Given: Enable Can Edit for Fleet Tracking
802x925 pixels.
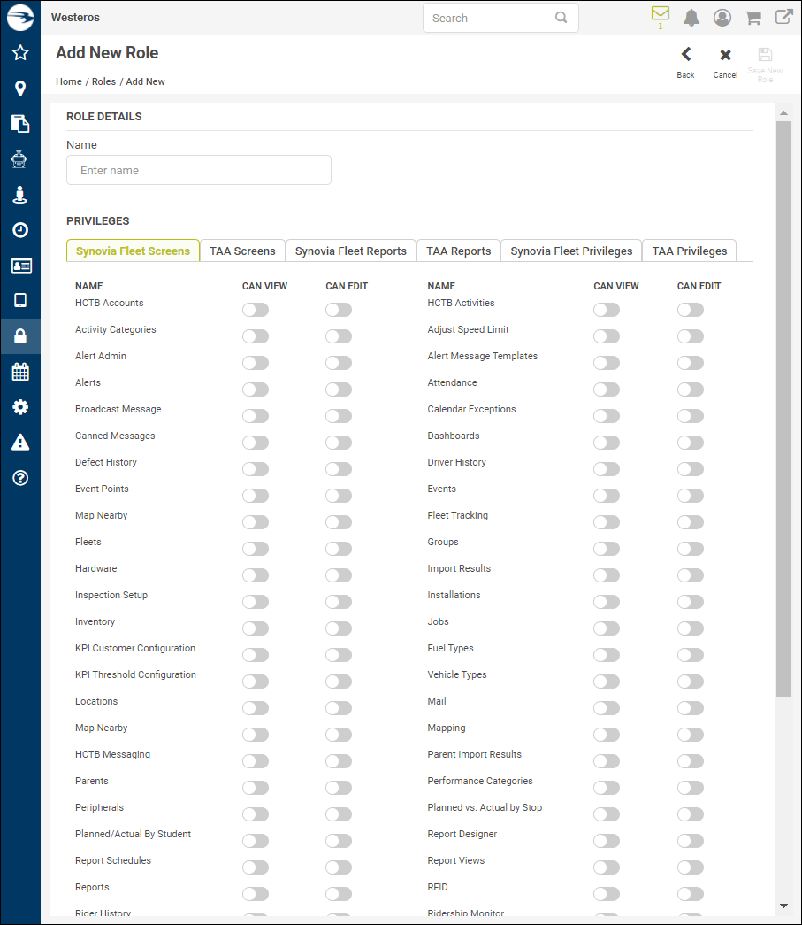Looking at the screenshot, I should pyautogui.click(x=691, y=522).
